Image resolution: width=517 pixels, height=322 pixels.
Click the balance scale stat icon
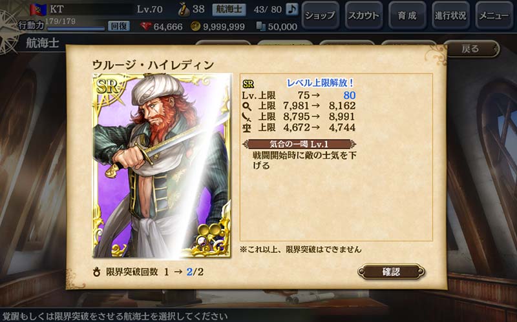[x=247, y=127]
